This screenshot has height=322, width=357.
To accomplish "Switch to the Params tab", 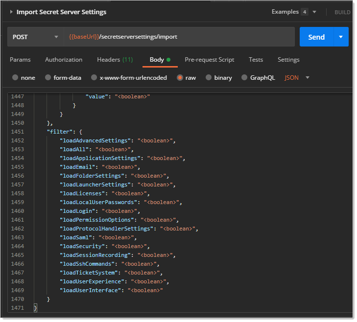I will tap(20, 60).
